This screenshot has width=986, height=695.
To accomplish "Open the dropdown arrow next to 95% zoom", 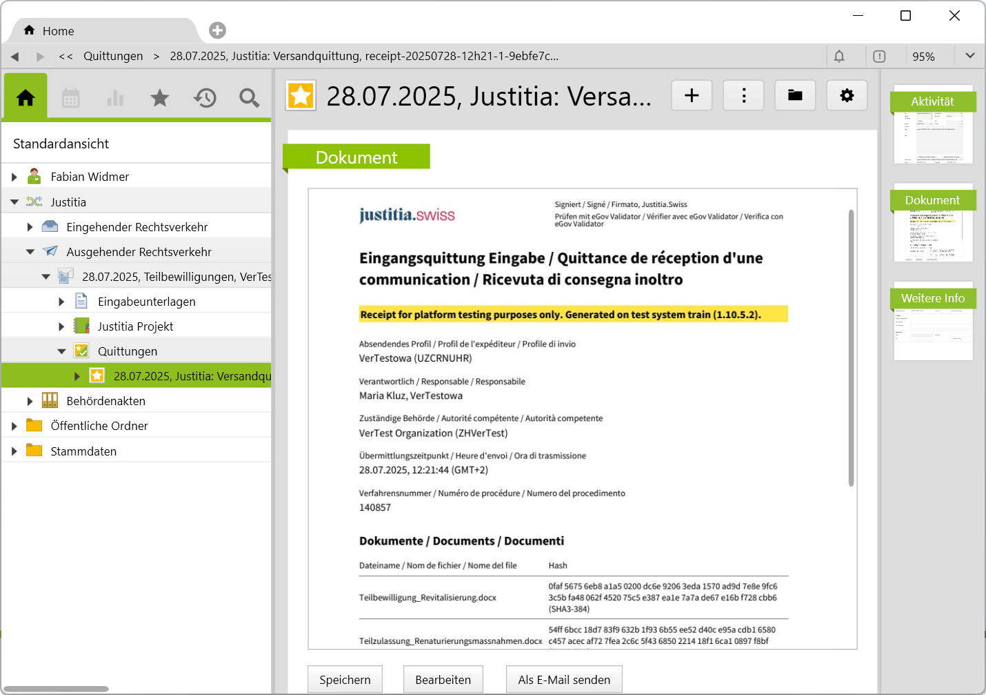I will click(970, 56).
